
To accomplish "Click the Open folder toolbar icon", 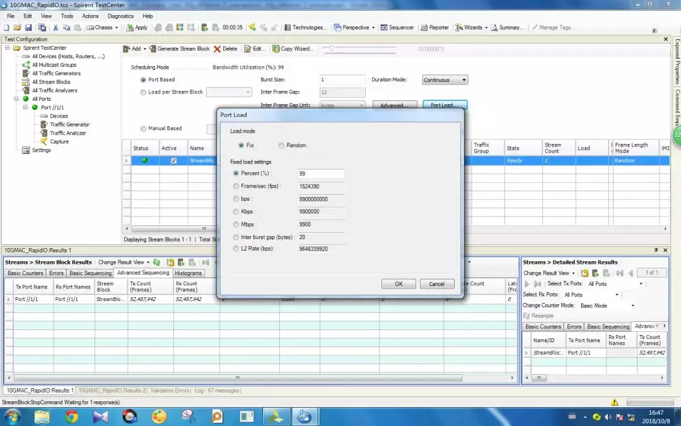I will (x=18, y=27).
